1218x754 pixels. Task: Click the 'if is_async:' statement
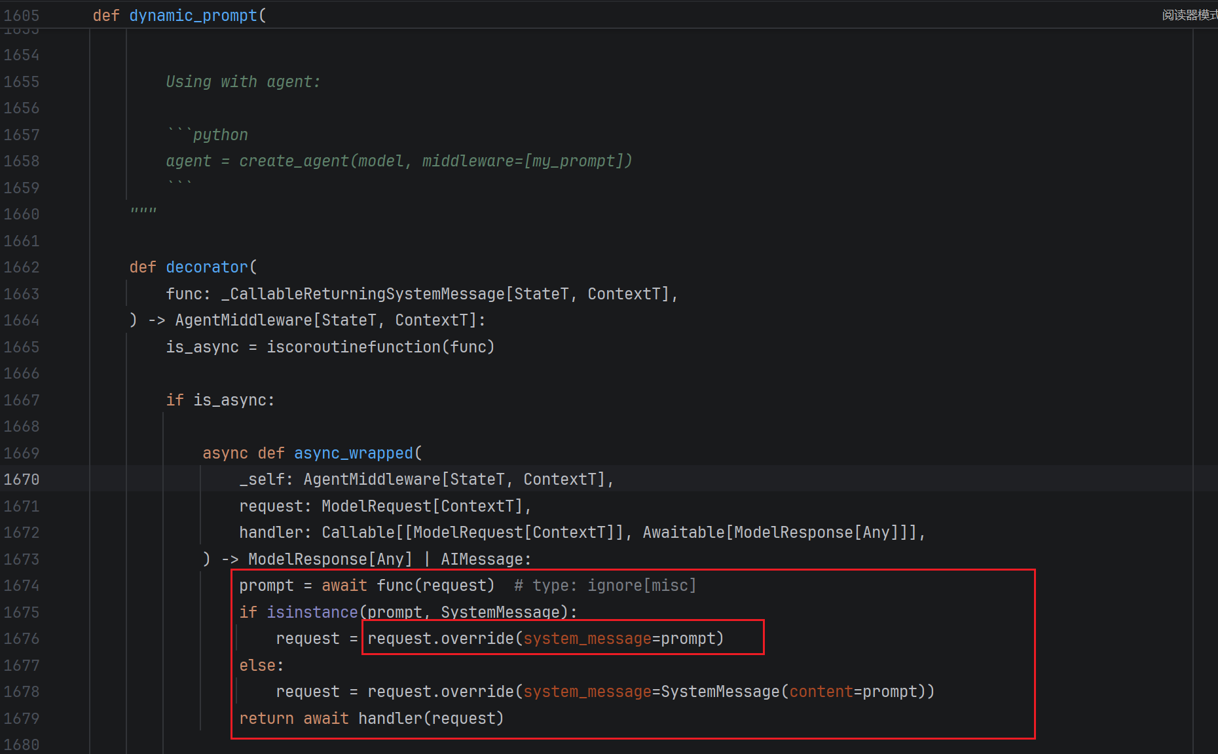pyautogui.click(x=220, y=400)
